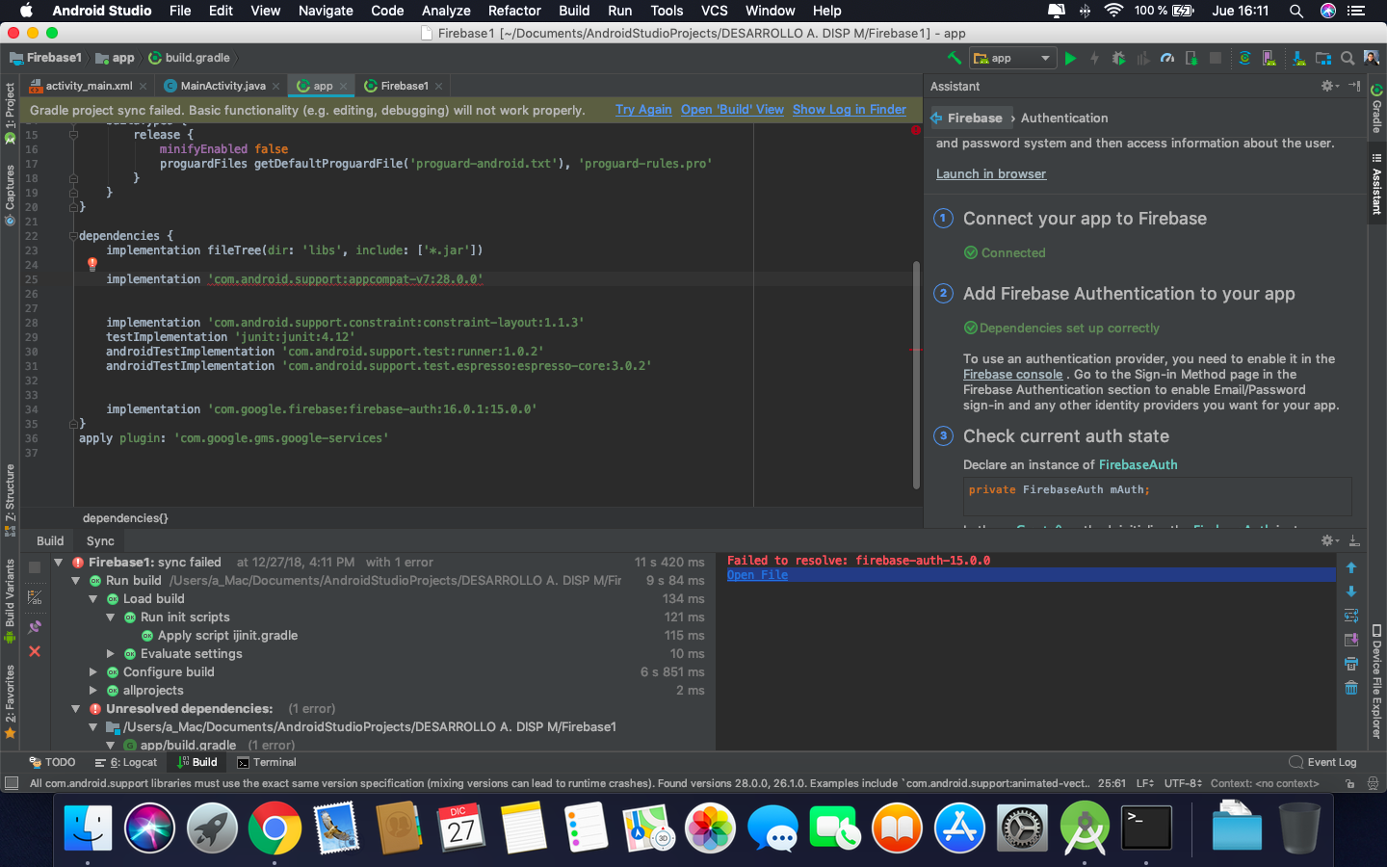Toggle scroll to end icon in build output
The width and height of the screenshot is (1387, 867).
tap(1351, 640)
